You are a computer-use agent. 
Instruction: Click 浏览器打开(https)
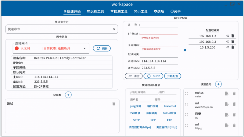point(140,127)
